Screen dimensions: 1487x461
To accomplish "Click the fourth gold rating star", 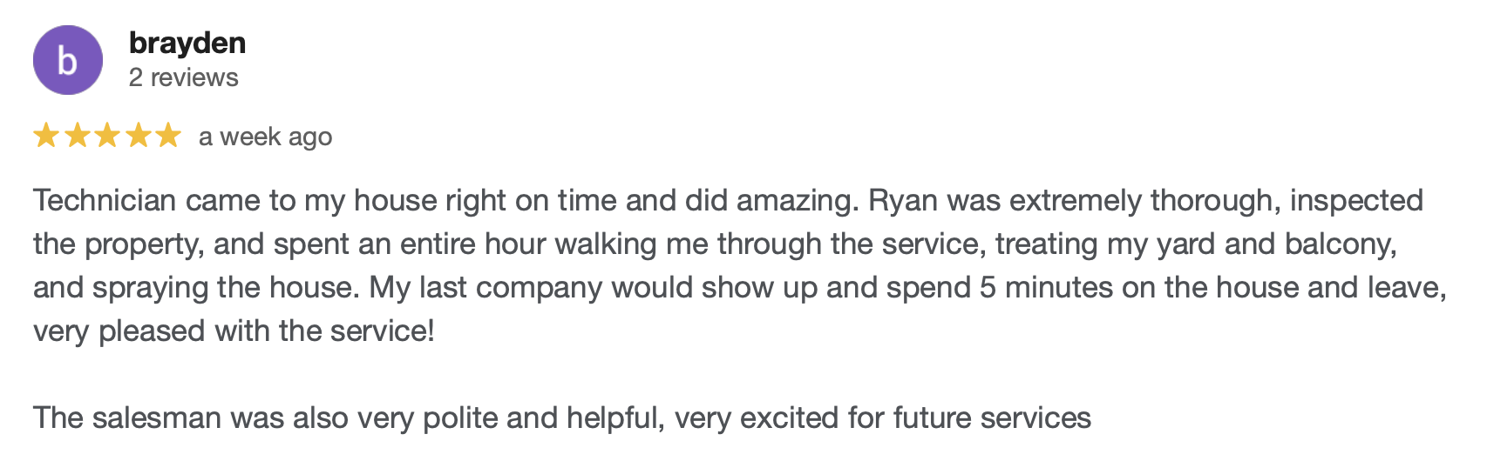I will (138, 136).
